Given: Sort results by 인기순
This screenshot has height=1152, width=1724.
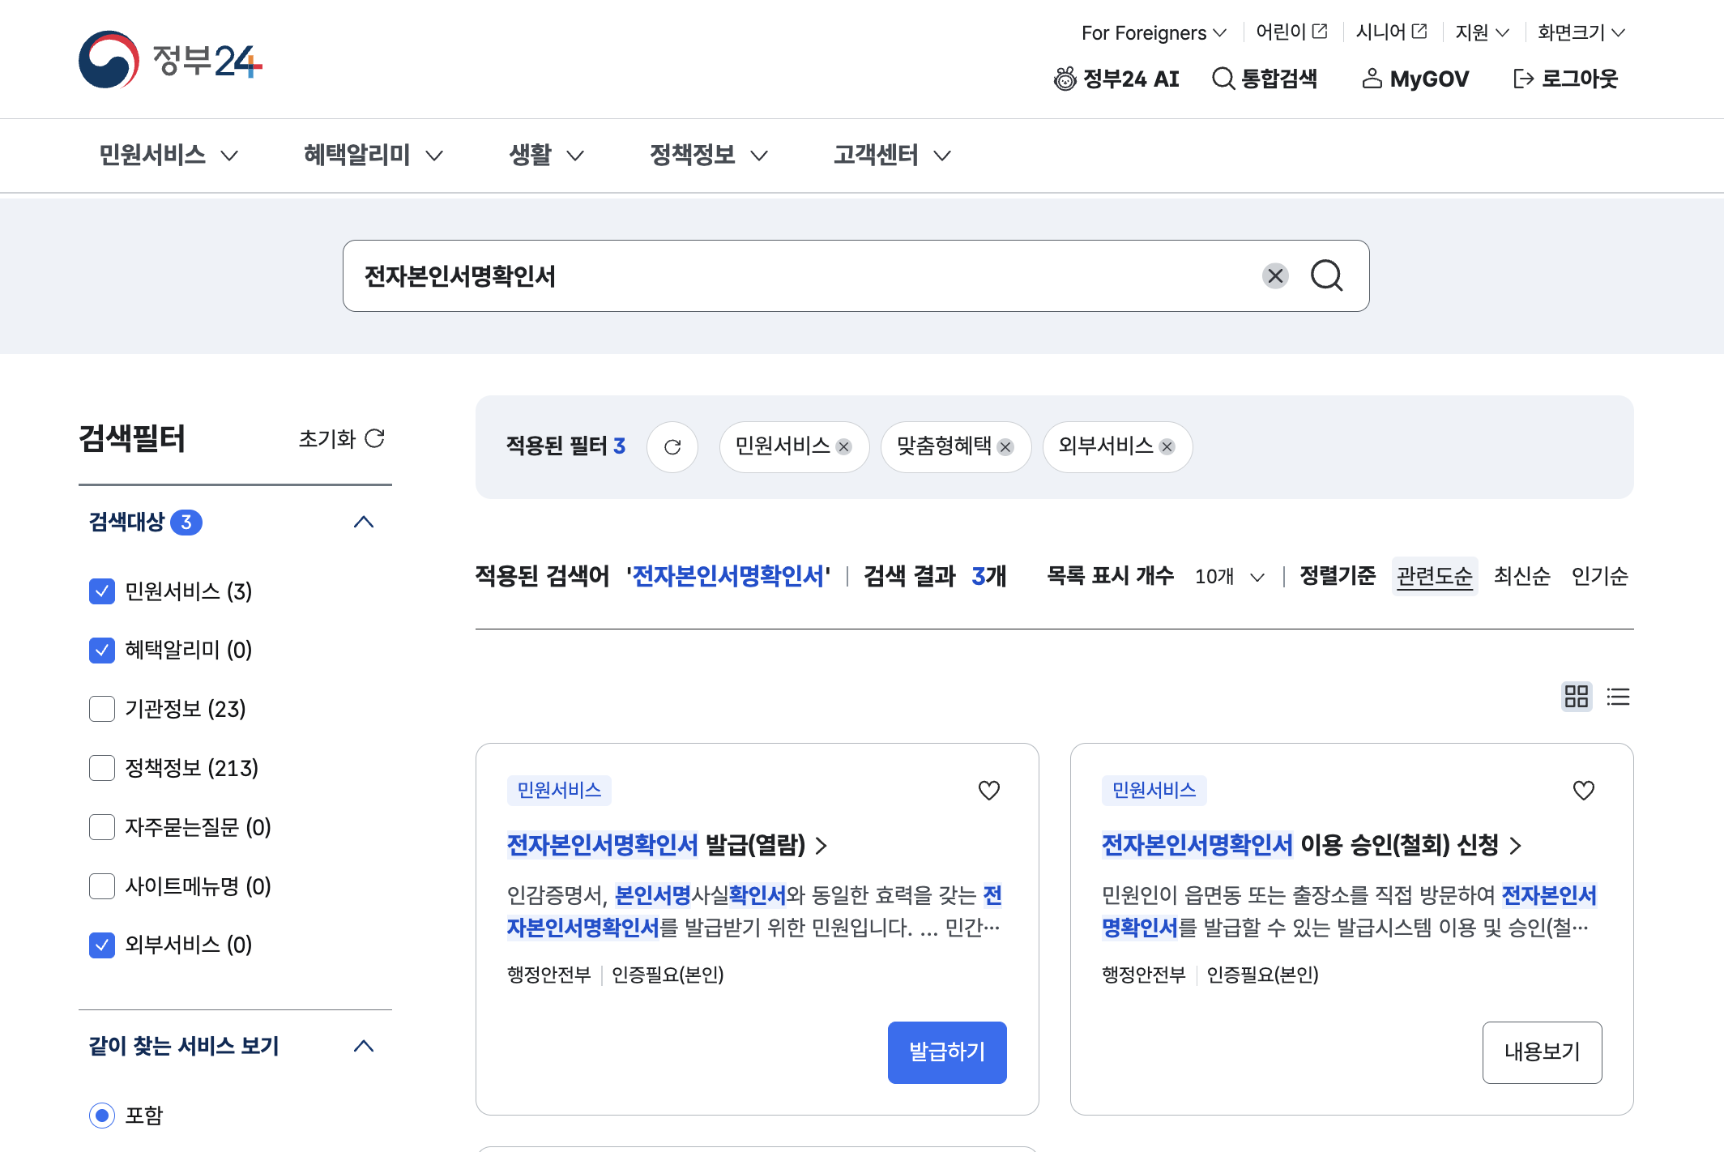Looking at the screenshot, I should click(x=1599, y=576).
